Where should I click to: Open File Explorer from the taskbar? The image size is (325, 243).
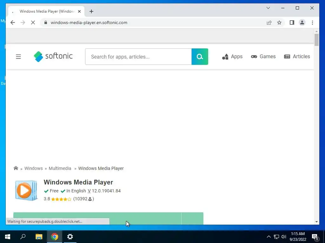pyautogui.click(x=39, y=237)
